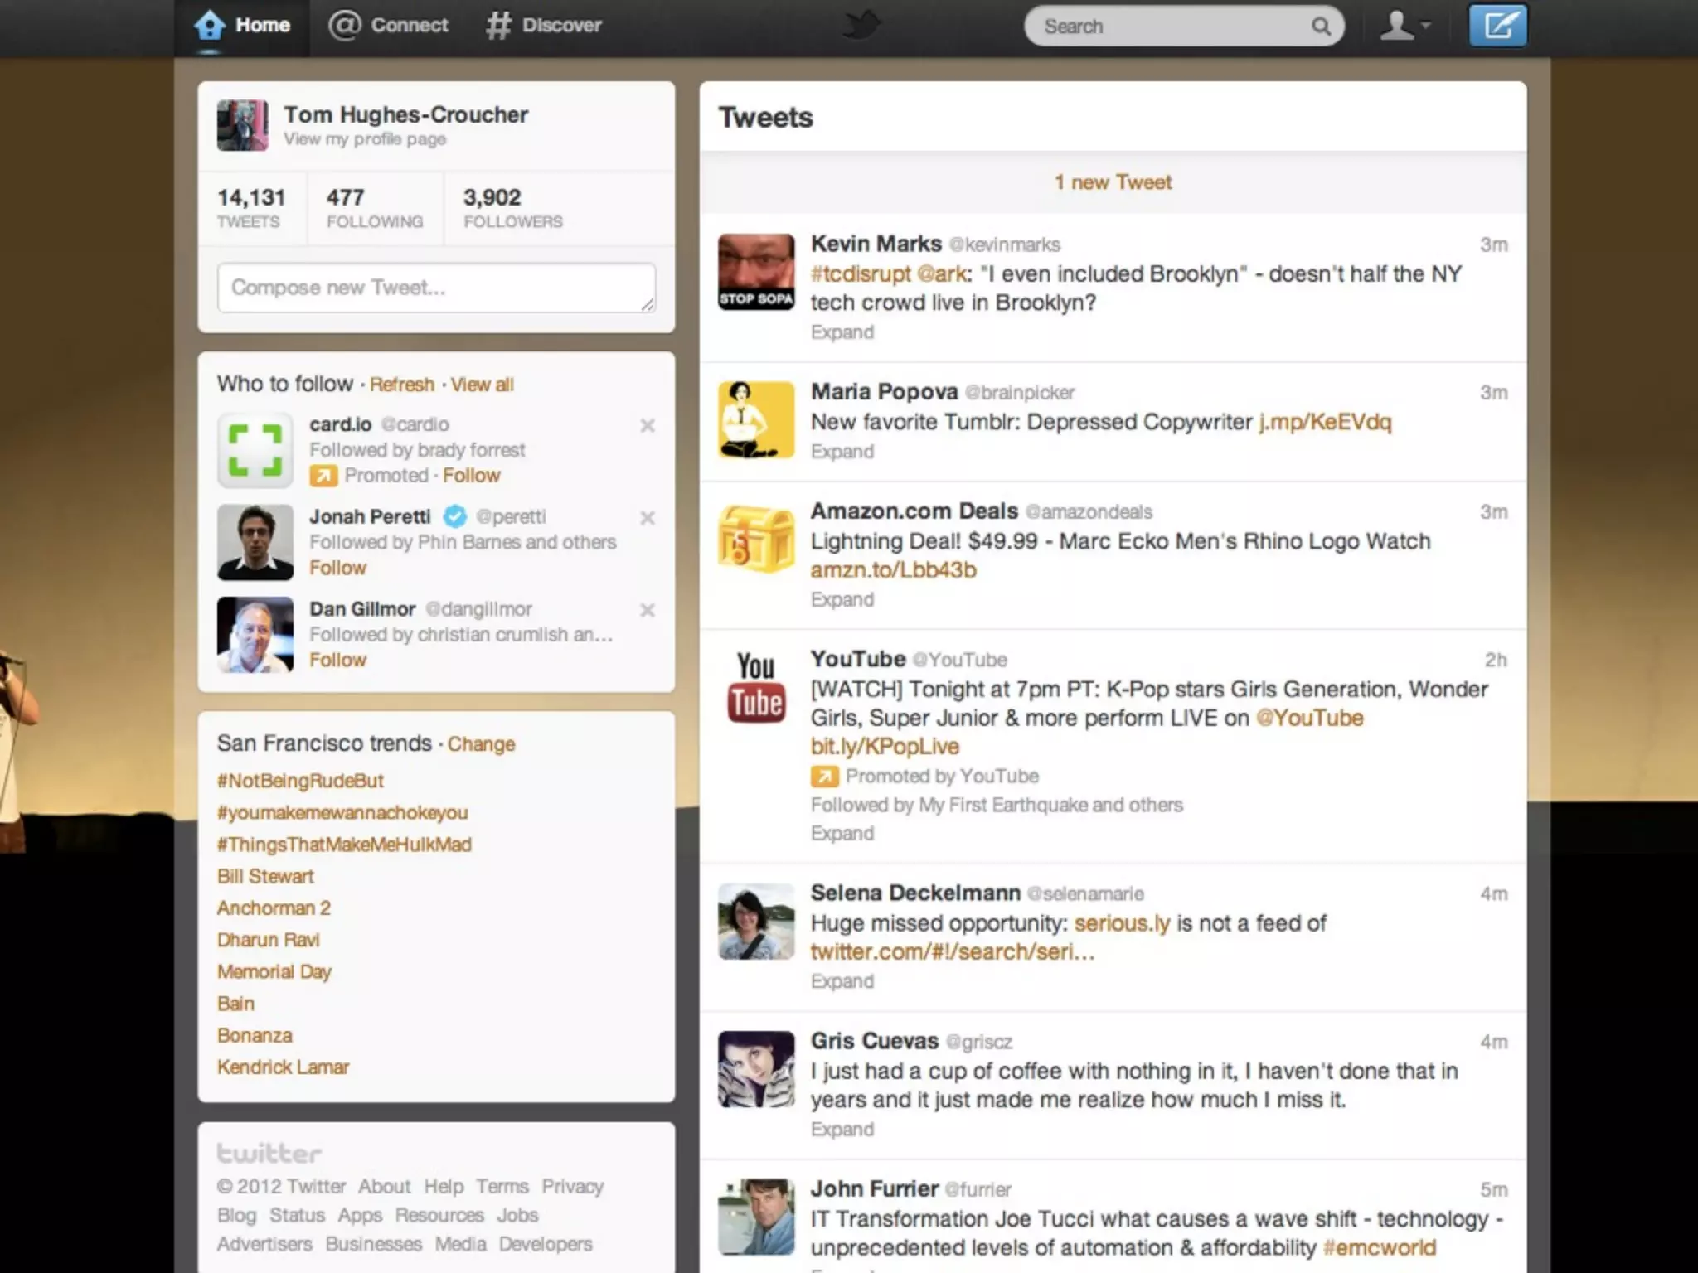Click YouTube avatar in timeline
Image resolution: width=1698 pixels, height=1273 pixels.
click(x=755, y=687)
